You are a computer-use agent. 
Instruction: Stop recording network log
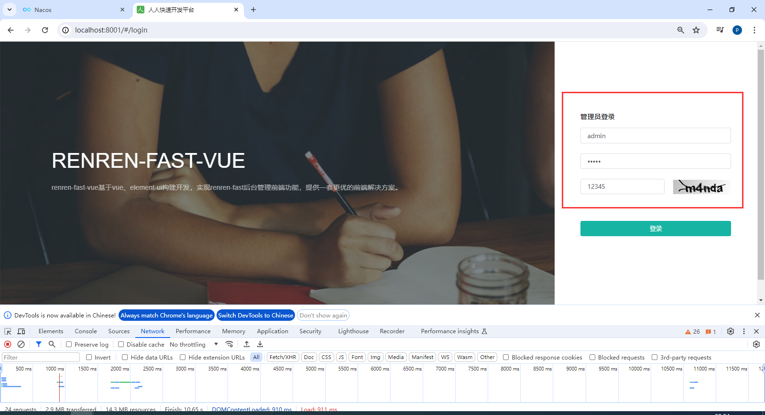(8, 344)
